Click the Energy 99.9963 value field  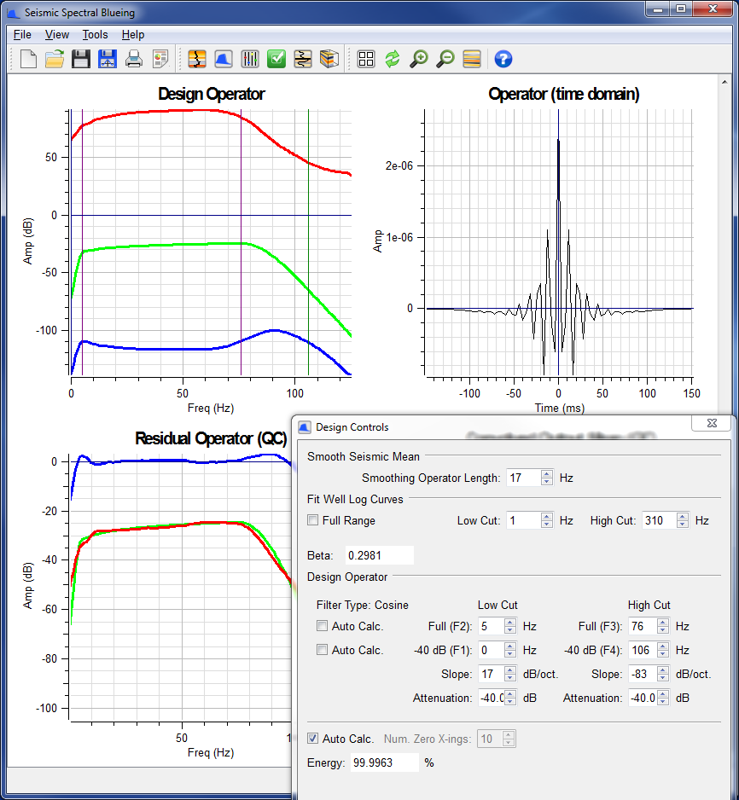pos(384,762)
